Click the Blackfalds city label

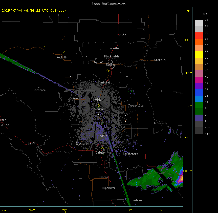tap(112, 56)
